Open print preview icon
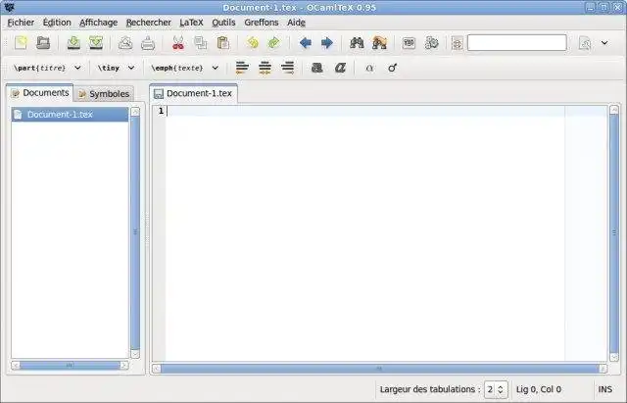 point(125,43)
